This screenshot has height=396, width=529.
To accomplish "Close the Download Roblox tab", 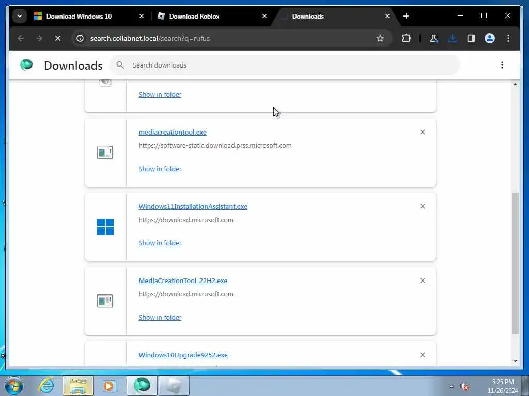I will (264, 16).
